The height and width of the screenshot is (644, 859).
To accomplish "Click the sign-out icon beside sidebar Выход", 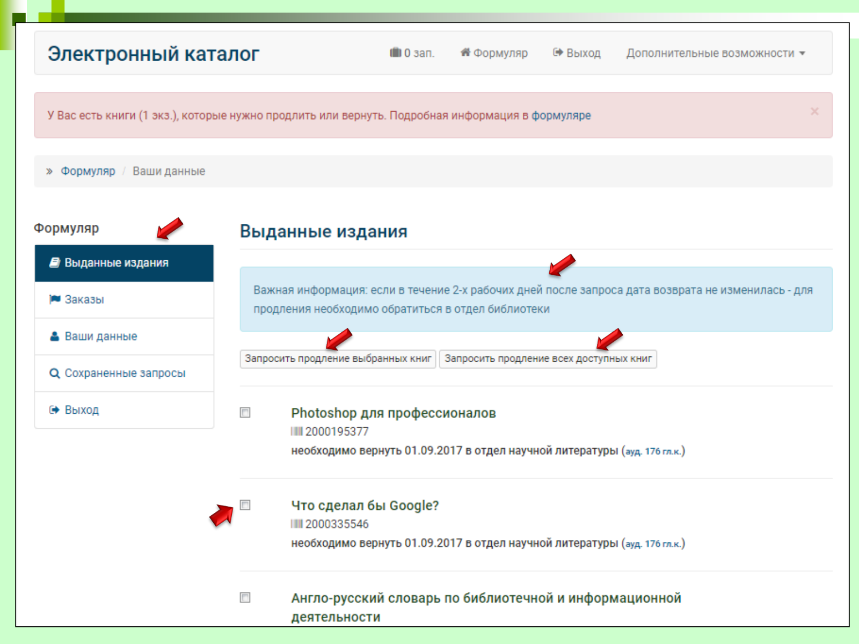I will tap(54, 410).
